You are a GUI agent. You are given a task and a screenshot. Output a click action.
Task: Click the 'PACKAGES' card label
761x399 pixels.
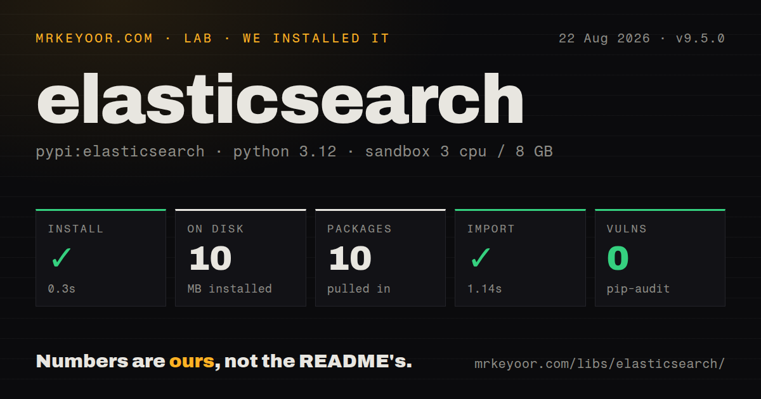pyautogui.click(x=360, y=229)
